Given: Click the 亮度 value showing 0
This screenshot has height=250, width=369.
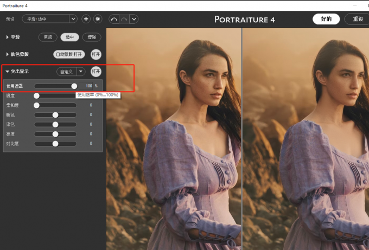Looking at the screenshot, I should coord(91,134).
